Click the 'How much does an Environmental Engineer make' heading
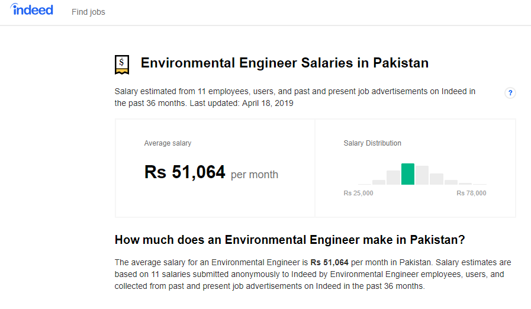 (x=289, y=240)
